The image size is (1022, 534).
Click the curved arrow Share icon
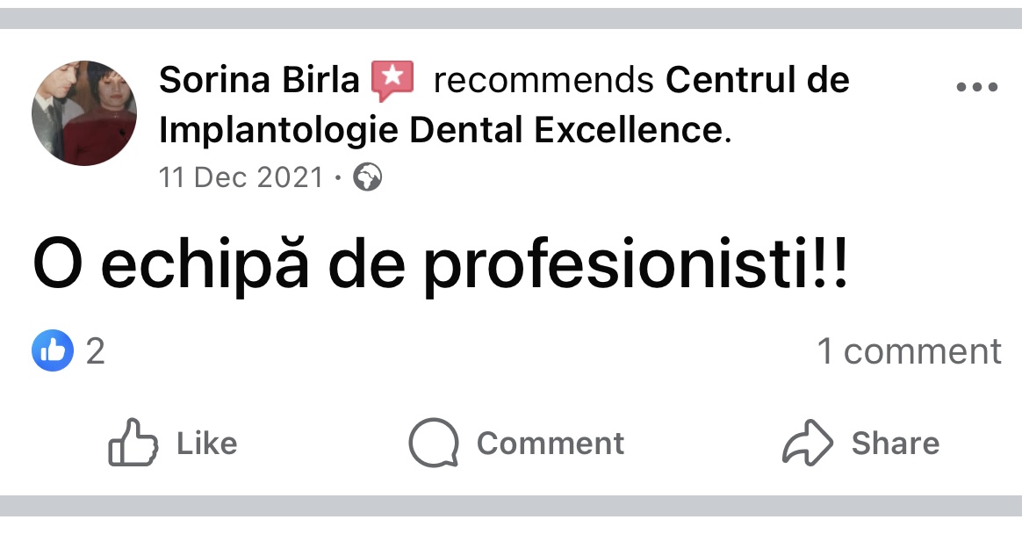[808, 443]
